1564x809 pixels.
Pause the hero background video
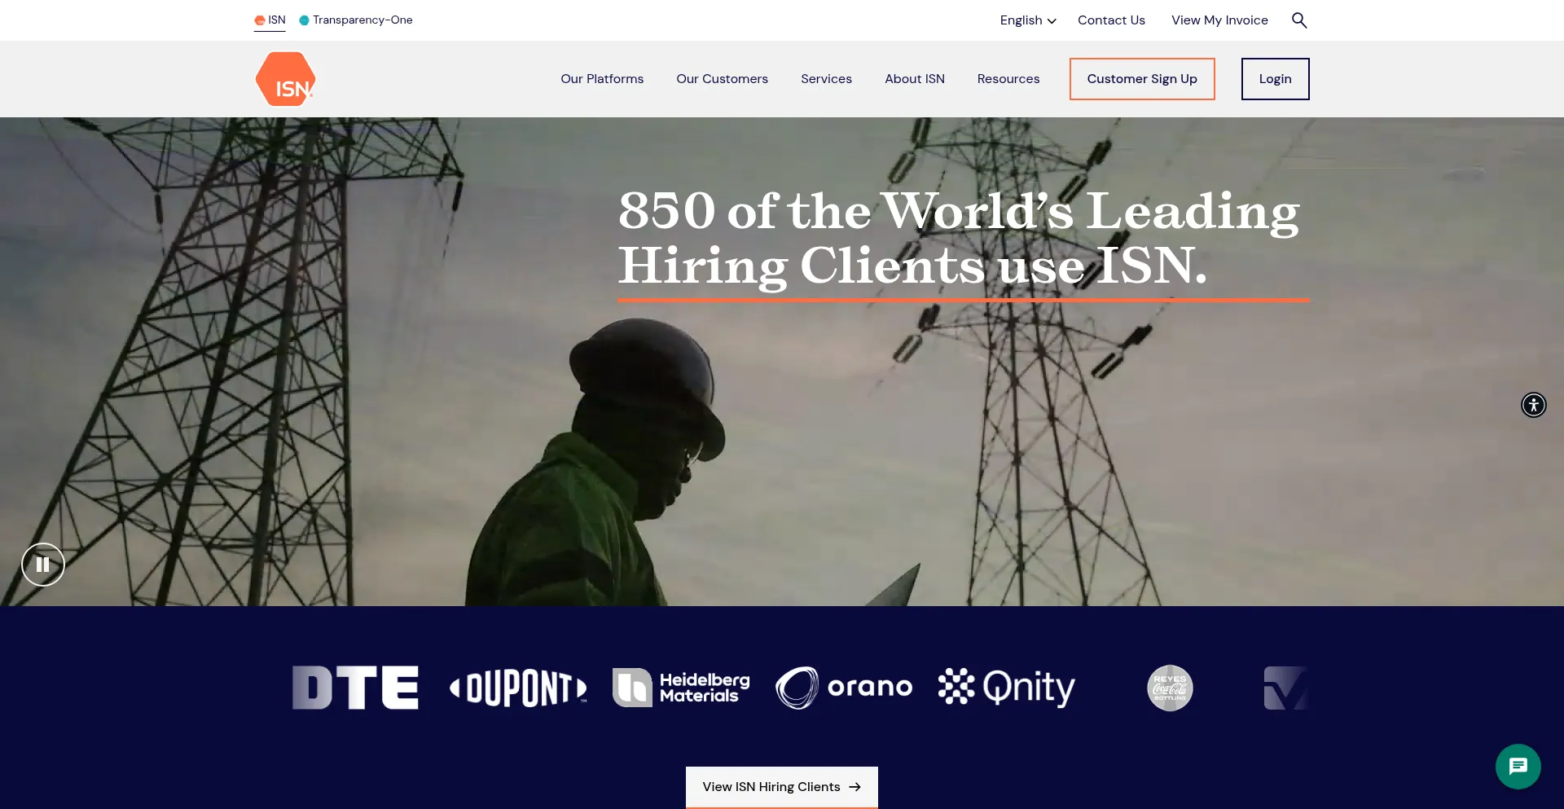click(43, 565)
